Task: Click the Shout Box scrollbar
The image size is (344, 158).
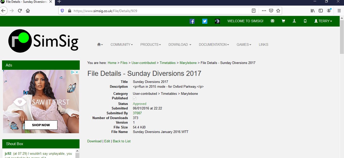Action: 77,153
